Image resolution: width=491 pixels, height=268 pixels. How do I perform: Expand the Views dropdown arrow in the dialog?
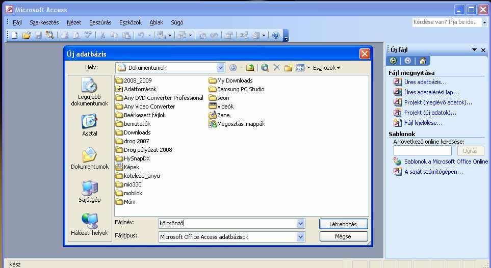tap(308, 68)
